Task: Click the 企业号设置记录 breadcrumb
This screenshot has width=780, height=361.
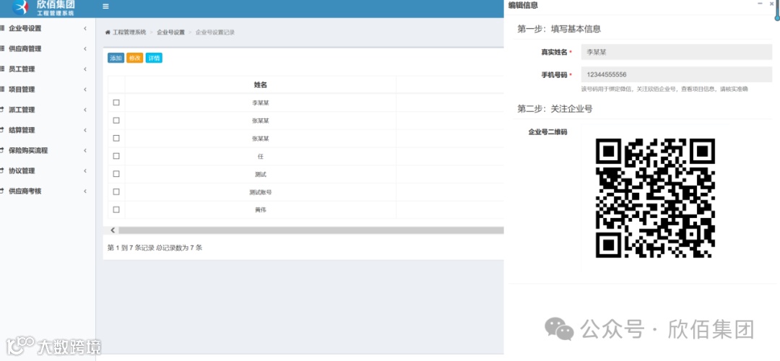Action: pyautogui.click(x=215, y=32)
